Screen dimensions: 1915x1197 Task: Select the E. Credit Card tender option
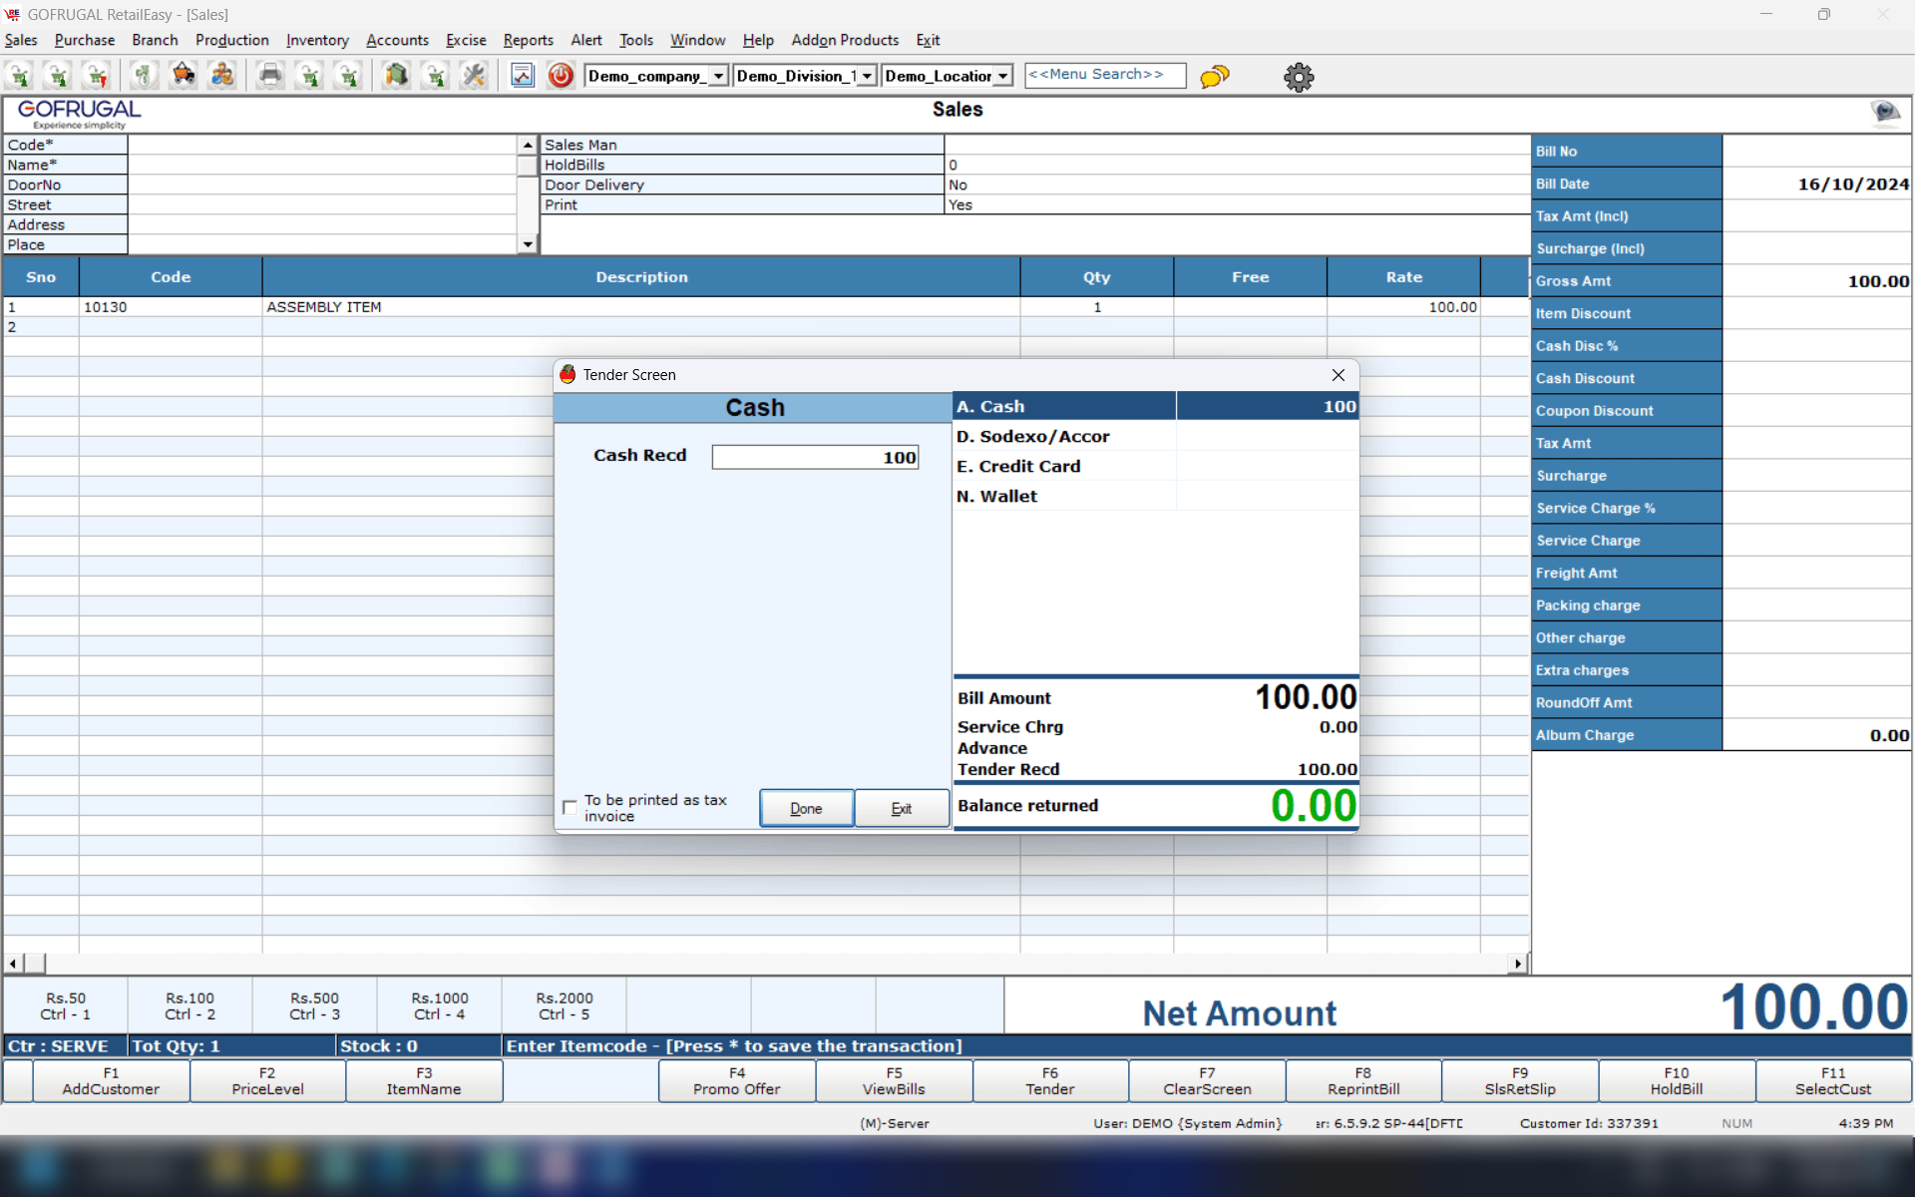pos(1018,466)
